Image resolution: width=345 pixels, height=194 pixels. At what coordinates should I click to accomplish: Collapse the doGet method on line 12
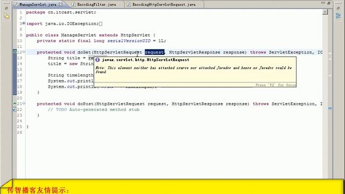[24, 52]
